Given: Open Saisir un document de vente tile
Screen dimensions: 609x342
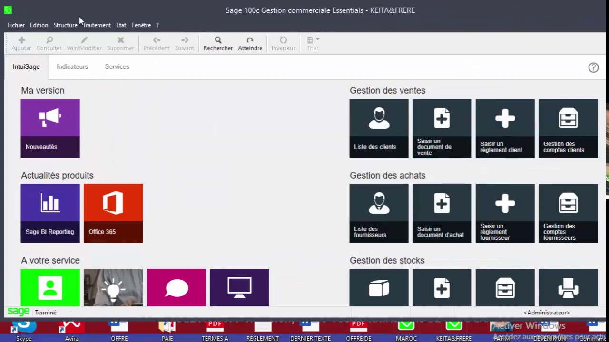Looking at the screenshot, I should click(442, 128).
